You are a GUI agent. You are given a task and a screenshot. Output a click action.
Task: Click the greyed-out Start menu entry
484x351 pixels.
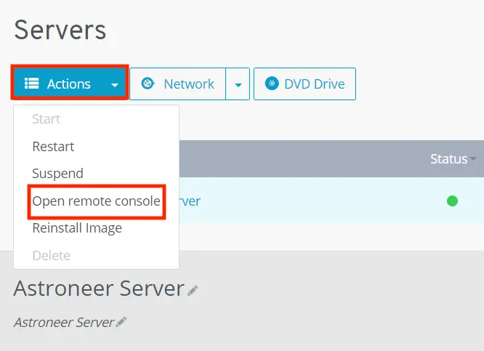tap(47, 119)
